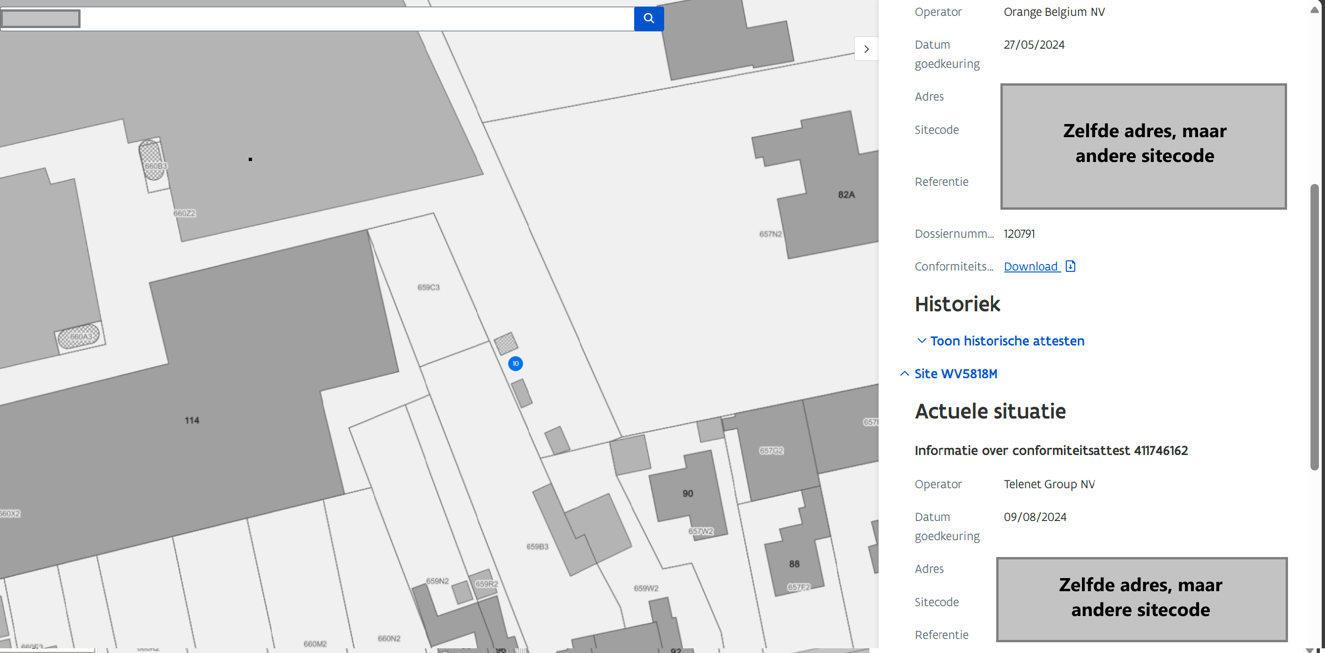Click the download file icon
The width and height of the screenshot is (1325, 653).
tap(1070, 266)
